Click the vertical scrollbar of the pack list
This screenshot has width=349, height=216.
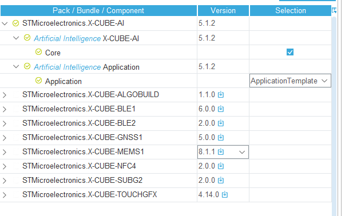334,115
